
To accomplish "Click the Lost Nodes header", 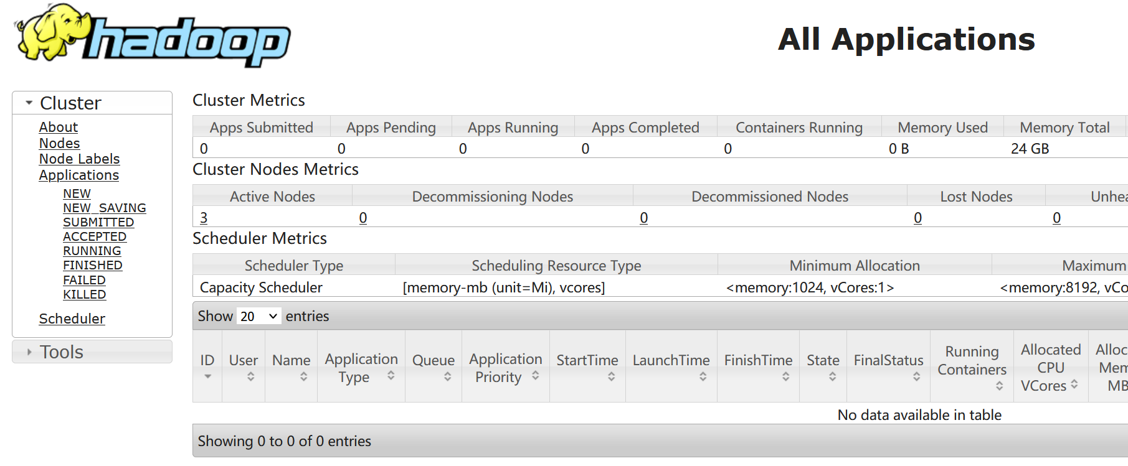I will coord(977,197).
